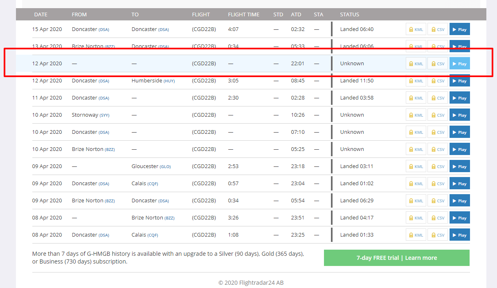Click the FLIGHT TIME column header
The height and width of the screenshot is (288, 497).
coord(244,15)
